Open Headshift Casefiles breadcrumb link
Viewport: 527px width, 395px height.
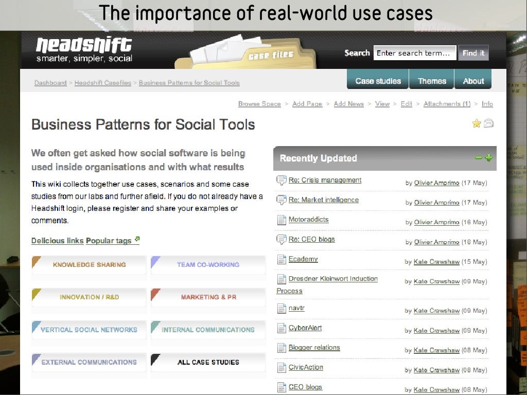click(103, 83)
